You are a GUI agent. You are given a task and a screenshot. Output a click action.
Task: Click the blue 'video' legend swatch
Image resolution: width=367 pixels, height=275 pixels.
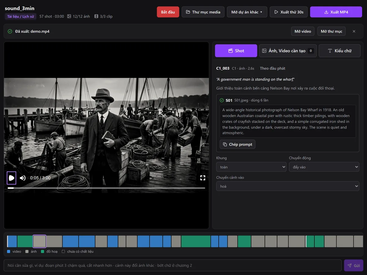tap(9, 251)
